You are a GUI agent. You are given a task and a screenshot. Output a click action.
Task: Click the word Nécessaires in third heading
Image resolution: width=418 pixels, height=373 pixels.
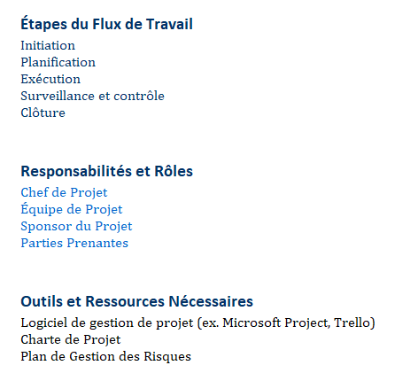(211, 301)
